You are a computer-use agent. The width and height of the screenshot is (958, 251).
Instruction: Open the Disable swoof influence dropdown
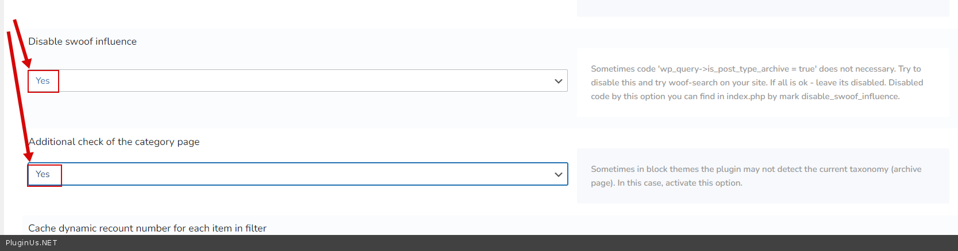(x=298, y=81)
